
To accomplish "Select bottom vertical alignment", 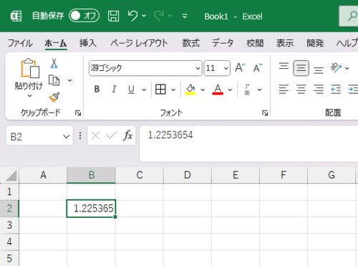I will click(319, 70).
